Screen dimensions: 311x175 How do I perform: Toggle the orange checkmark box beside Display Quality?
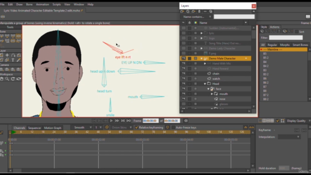277,121
